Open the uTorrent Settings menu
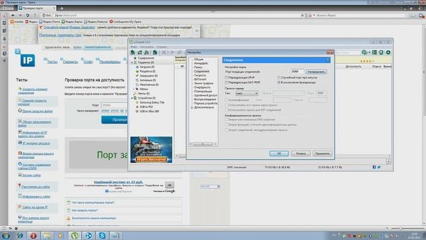The height and width of the screenshot is (240, 426). point(146,47)
